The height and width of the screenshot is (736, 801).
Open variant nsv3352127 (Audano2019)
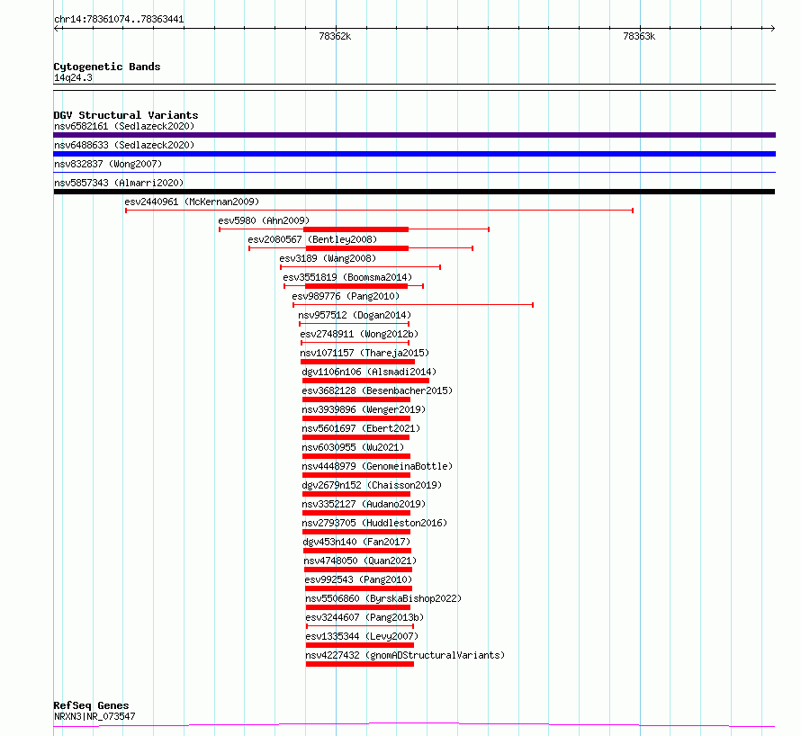coord(364,504)
